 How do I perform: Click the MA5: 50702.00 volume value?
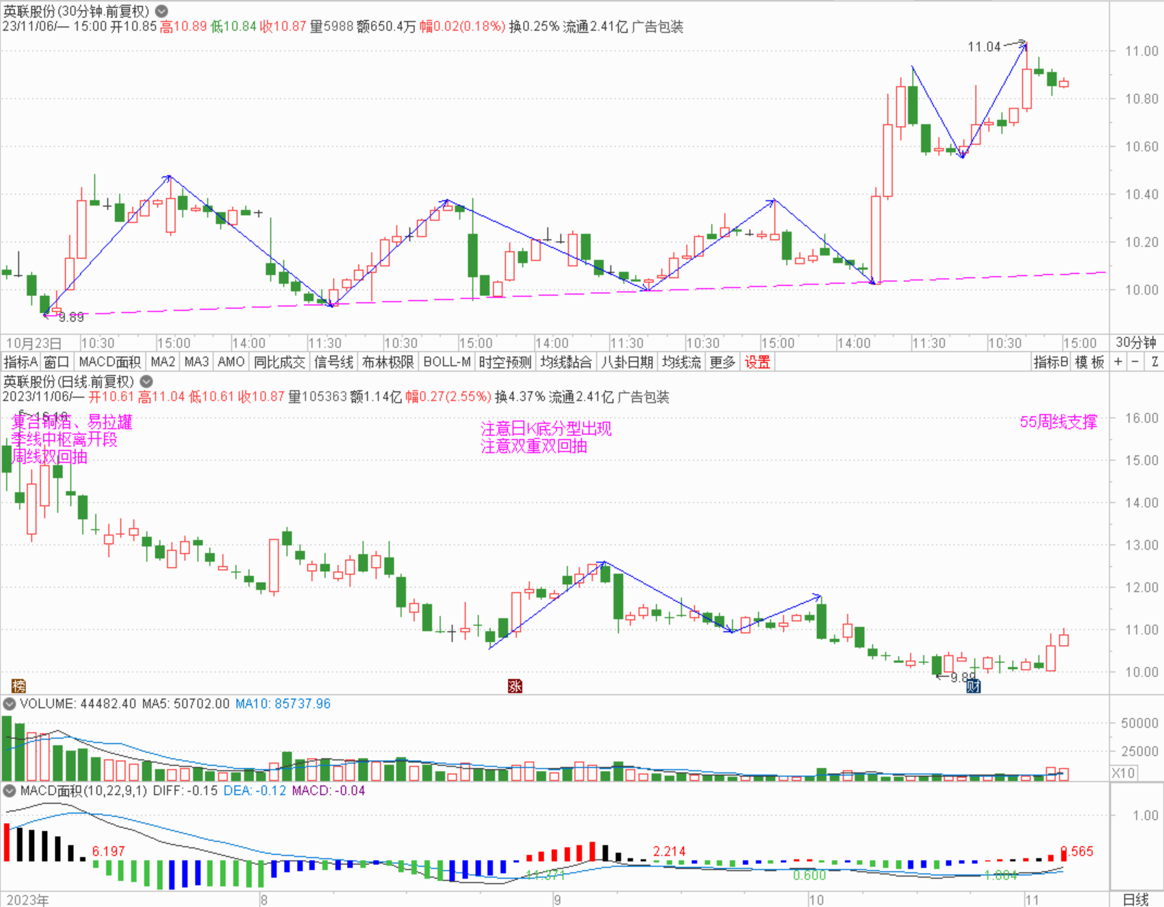pos(186,704)
